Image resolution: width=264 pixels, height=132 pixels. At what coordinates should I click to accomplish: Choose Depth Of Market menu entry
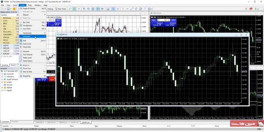point(33,9)
